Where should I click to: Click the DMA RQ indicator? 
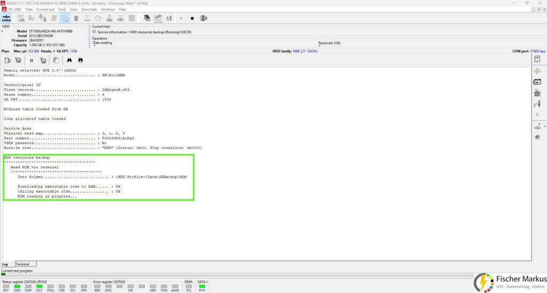tap(189, 288)
